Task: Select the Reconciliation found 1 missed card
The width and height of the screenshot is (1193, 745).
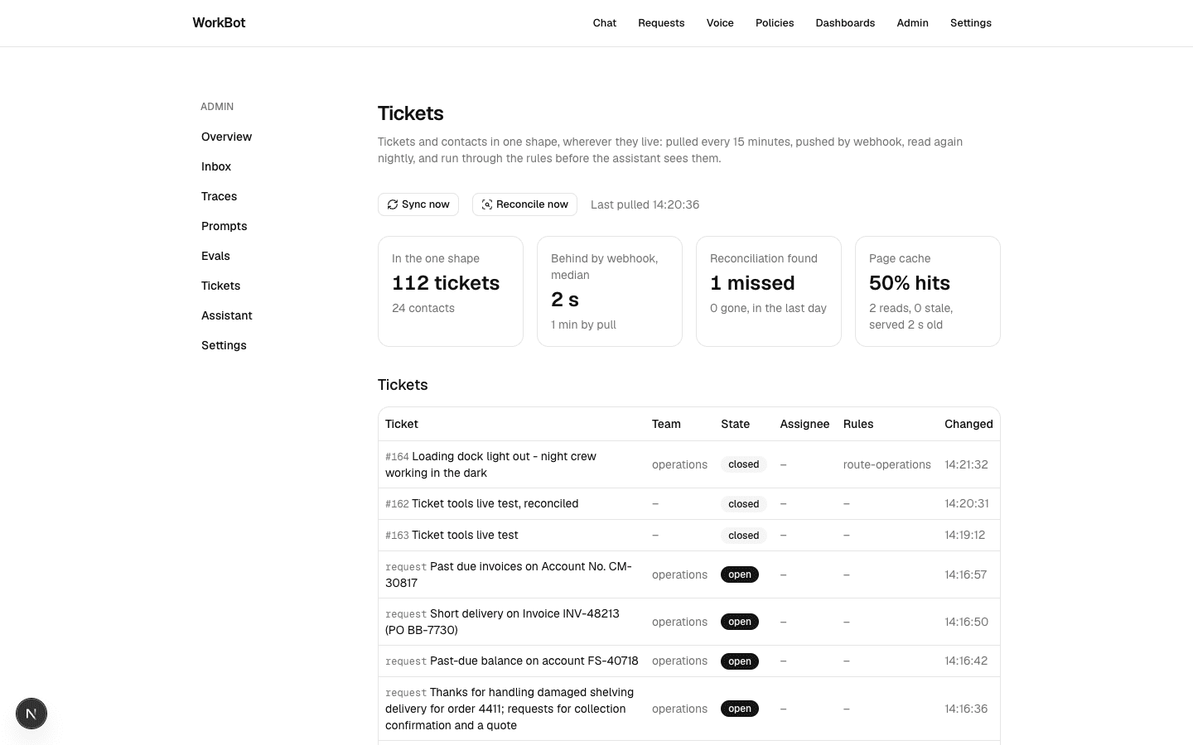Action: click(769, 291)
